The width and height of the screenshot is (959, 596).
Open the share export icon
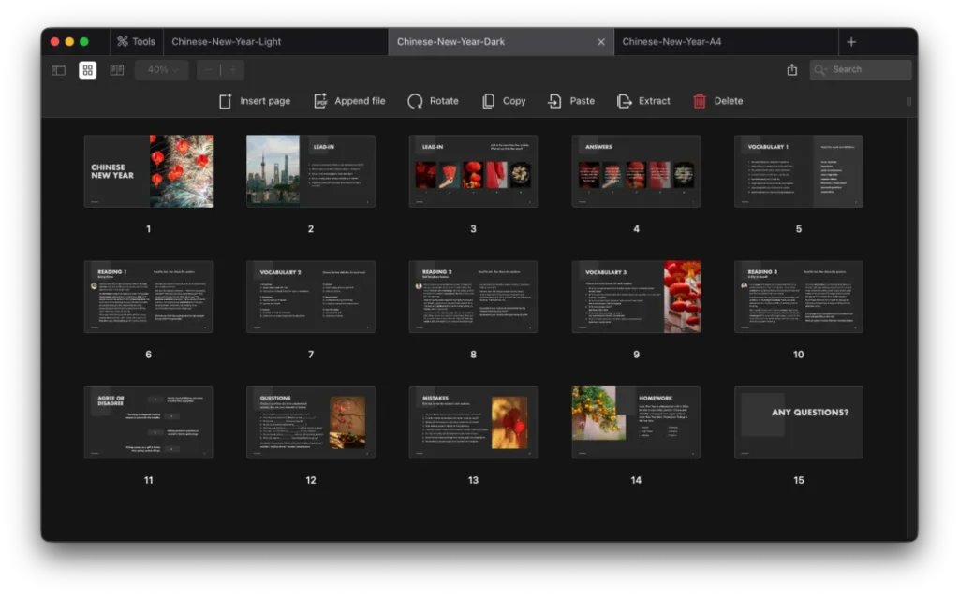[792, 70]
